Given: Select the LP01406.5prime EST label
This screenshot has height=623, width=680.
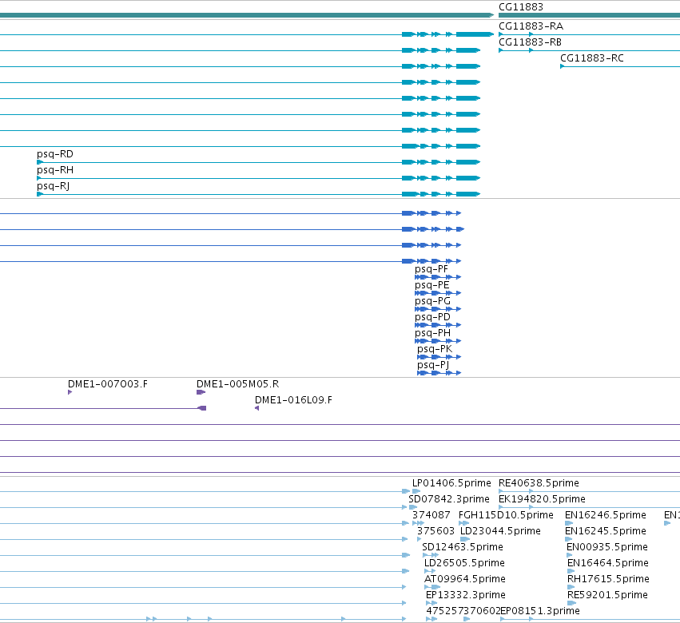Looking at the screenshot, I should 451,483.
